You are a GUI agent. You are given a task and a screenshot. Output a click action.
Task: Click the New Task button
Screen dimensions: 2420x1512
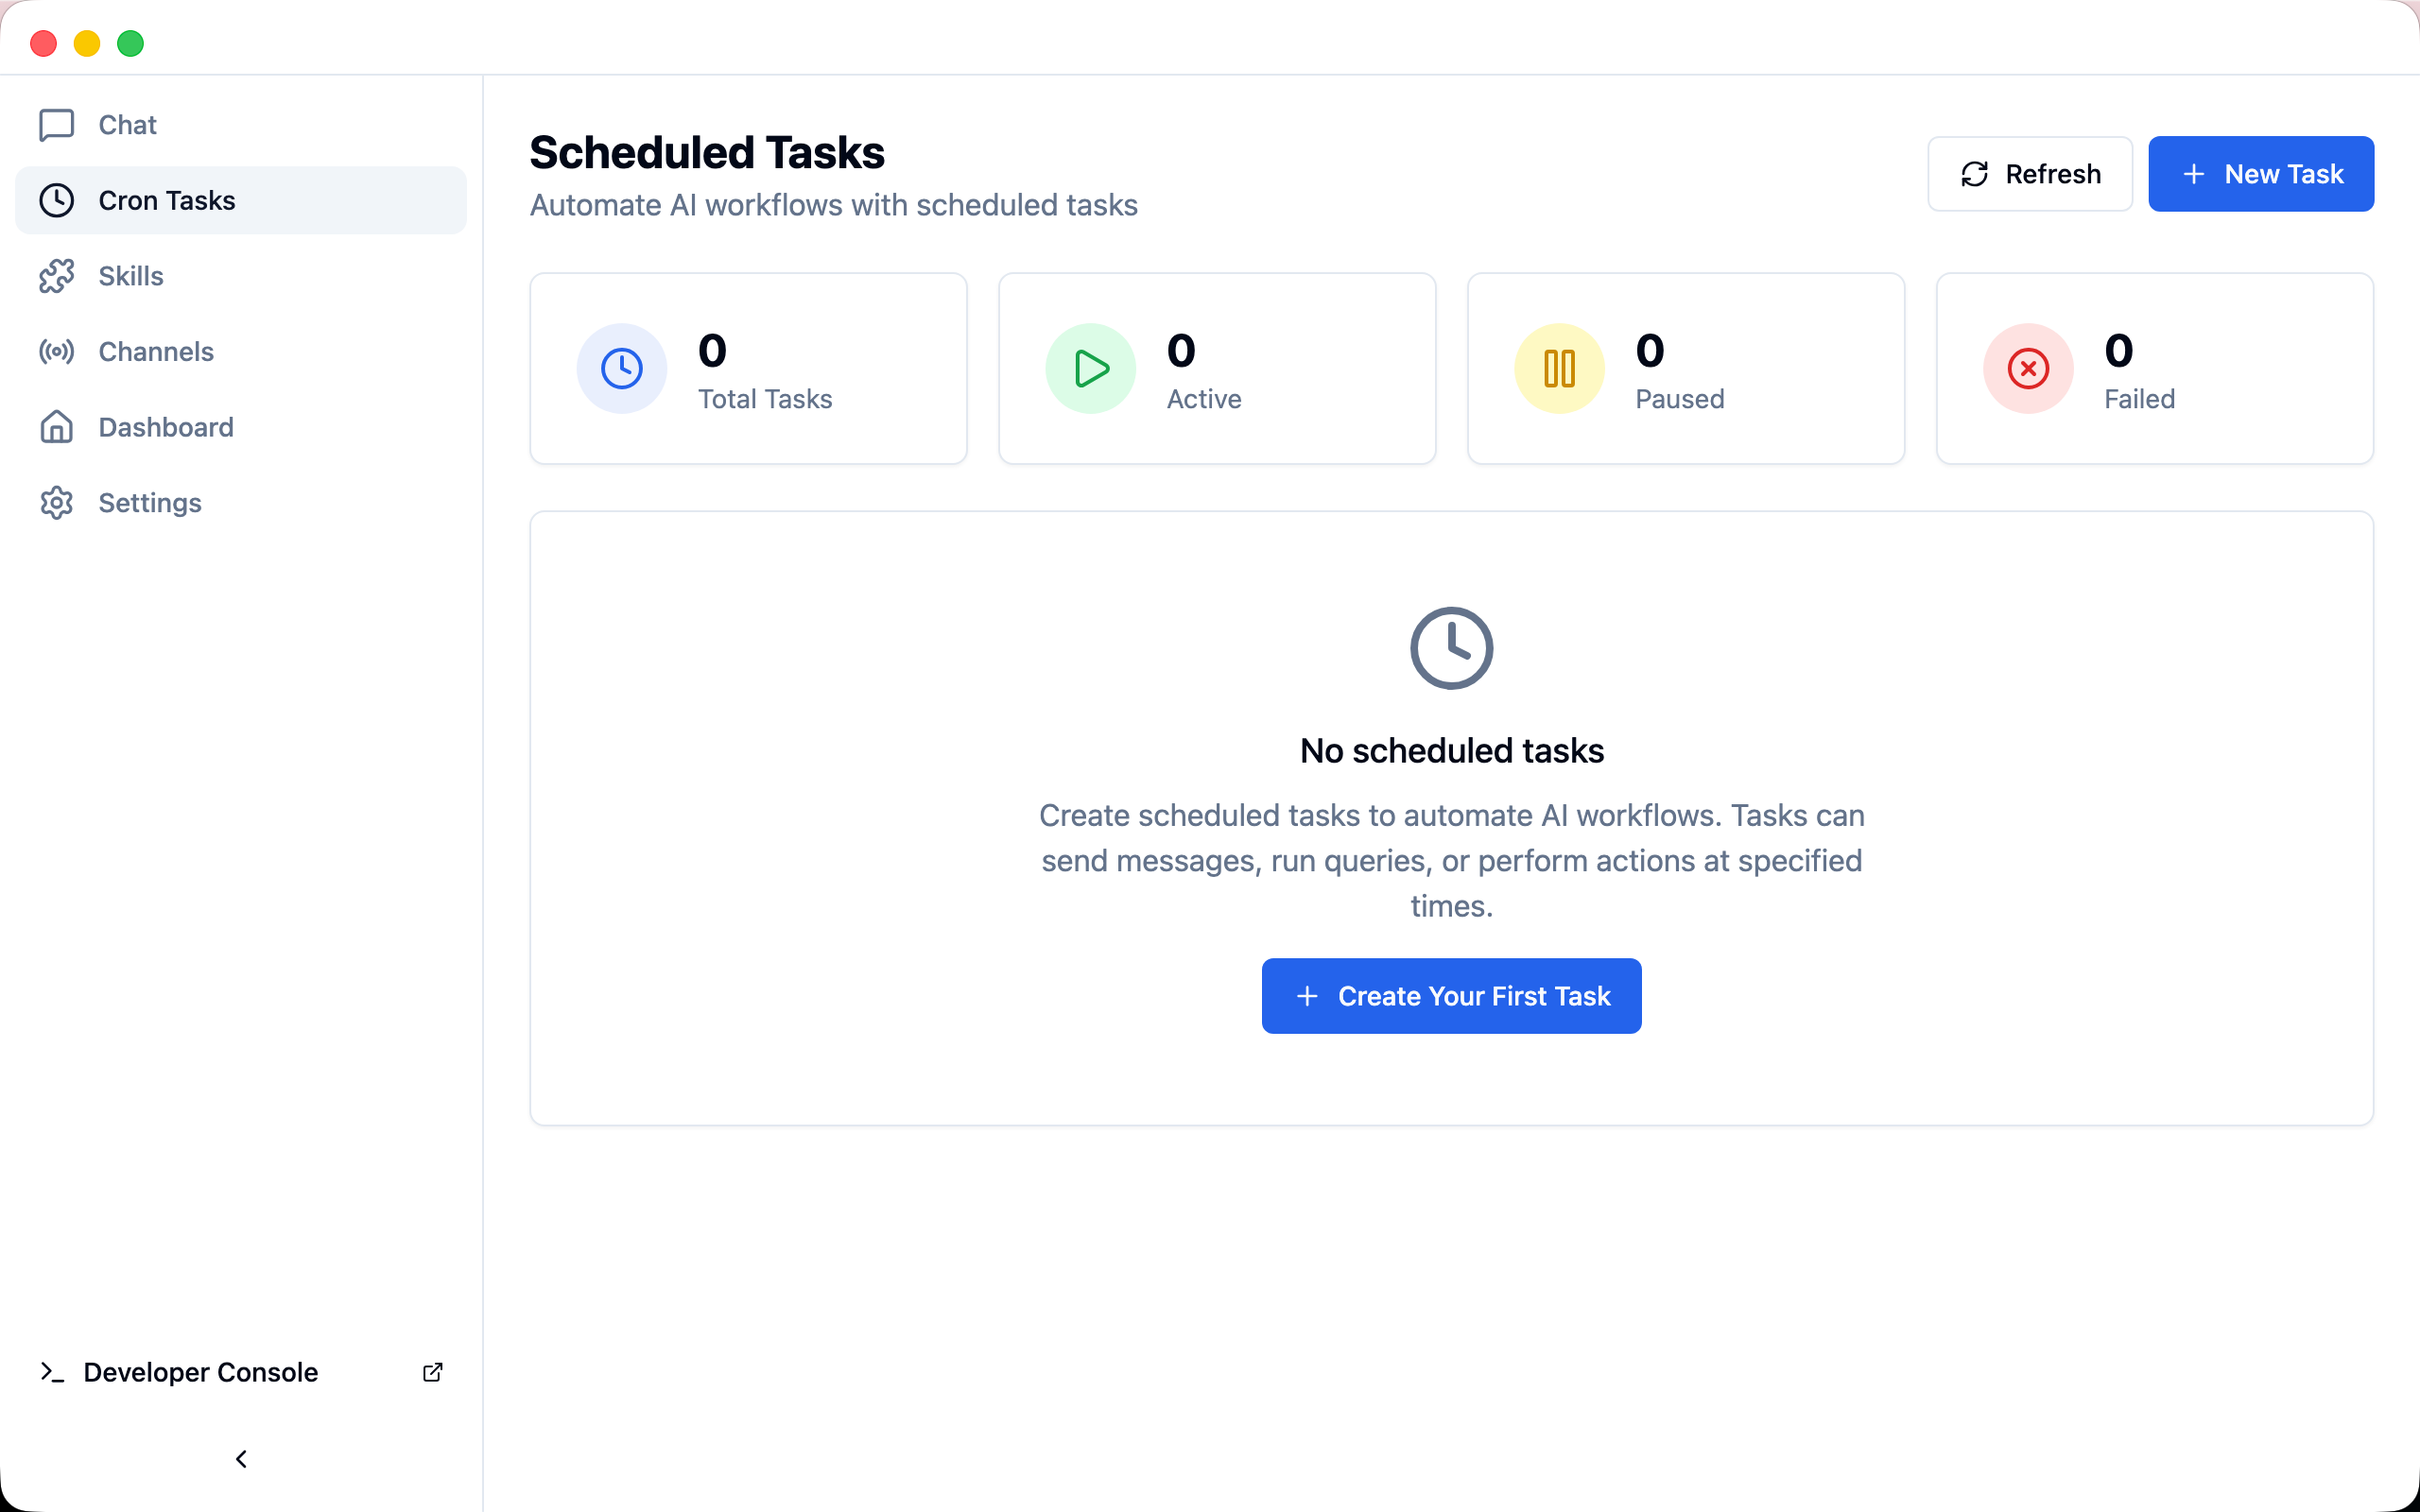coord(2260,174)
